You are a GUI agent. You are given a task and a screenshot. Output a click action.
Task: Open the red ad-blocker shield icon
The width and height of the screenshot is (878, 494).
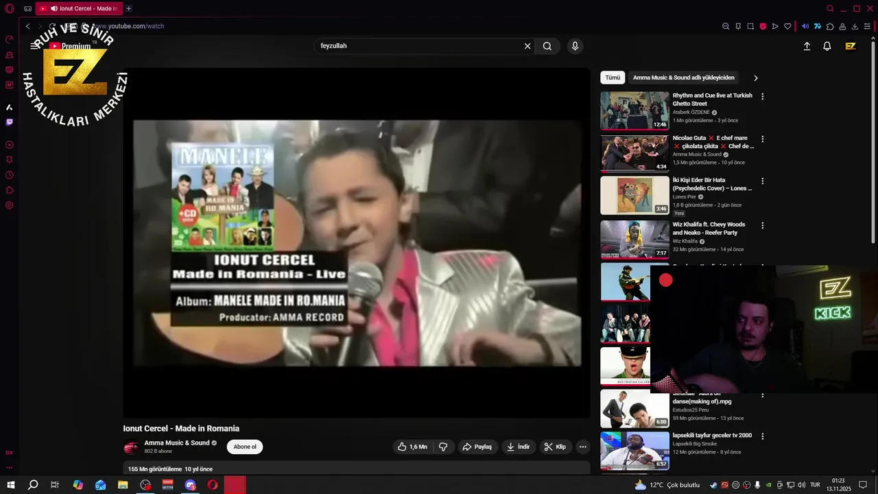763,26
